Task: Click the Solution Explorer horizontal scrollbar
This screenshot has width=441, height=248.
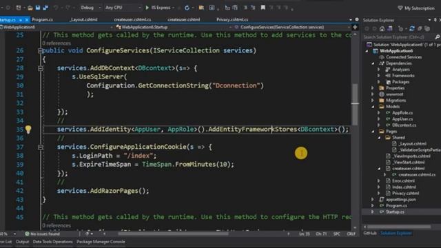Action: pyautogui.click(x=399, y=227)
